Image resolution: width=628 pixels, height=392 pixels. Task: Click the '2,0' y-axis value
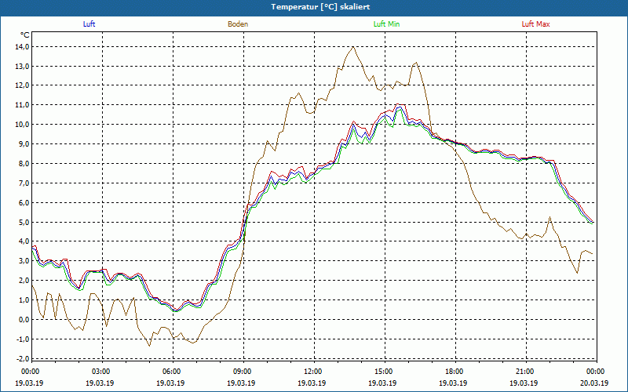click(24, 281)
